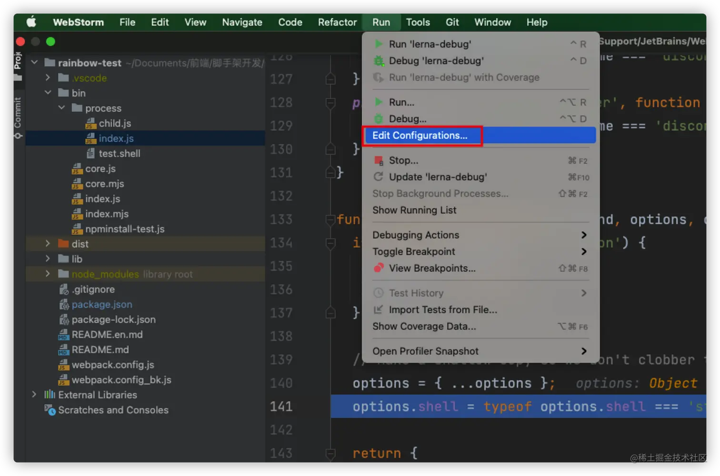Image resolution: width=720 pixels, height=476 pixels.
Task: Click the red Stop square icon
Action: (x=379, y=160)
